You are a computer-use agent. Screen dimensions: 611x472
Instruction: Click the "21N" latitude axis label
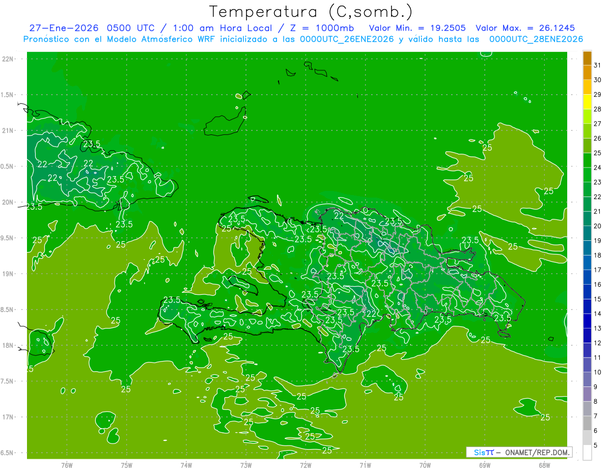(8, 130)
